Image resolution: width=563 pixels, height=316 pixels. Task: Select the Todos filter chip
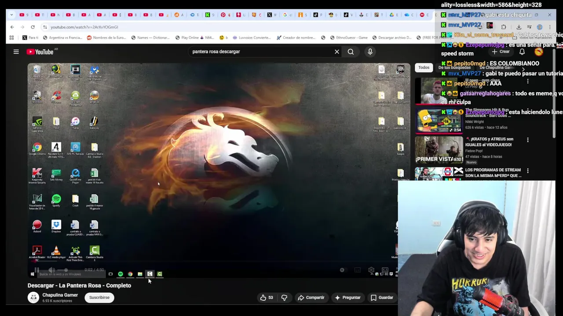click(x=424, y=68)
